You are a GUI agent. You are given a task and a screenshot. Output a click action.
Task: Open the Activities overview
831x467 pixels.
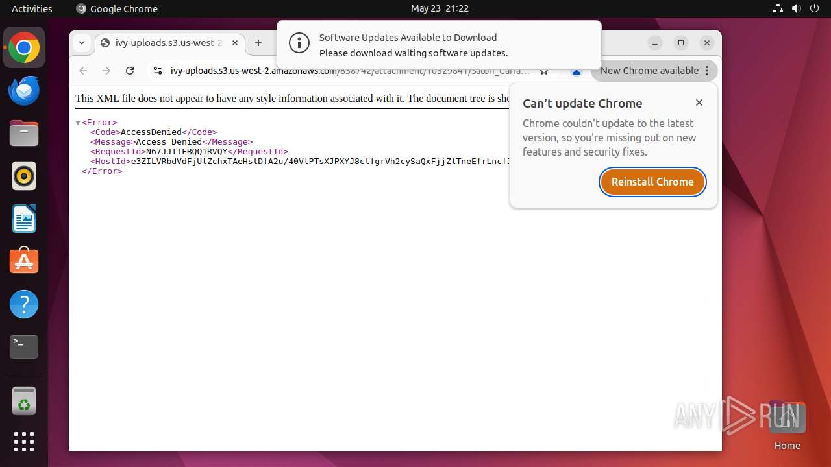point(32,8)
